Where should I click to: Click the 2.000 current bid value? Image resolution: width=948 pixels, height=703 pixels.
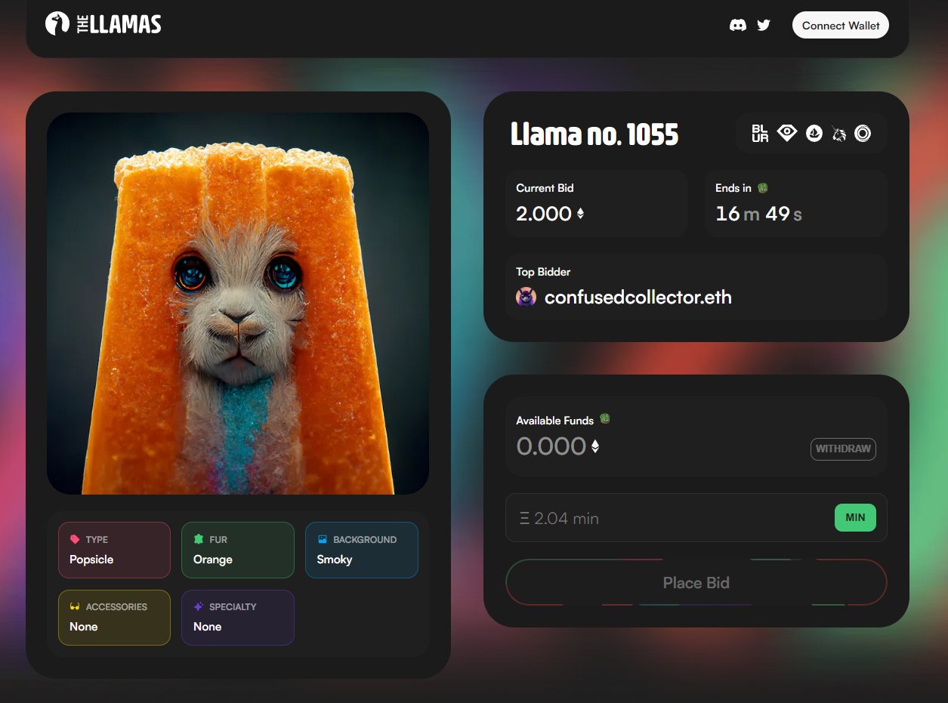[544, 214]
